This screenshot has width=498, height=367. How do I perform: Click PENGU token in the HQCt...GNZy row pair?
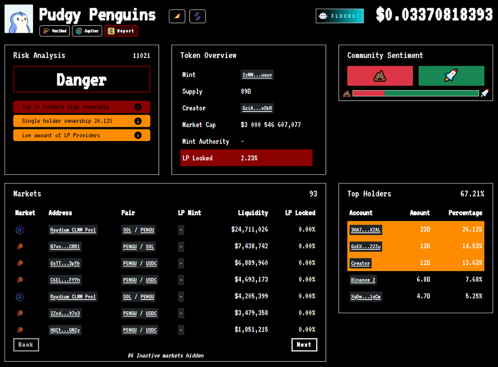[x=130, y=330]
